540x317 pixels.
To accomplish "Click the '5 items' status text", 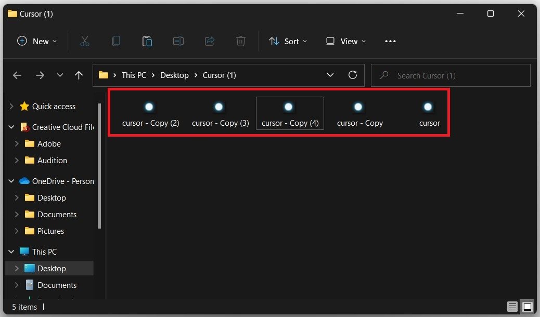I will click(24, 307).
